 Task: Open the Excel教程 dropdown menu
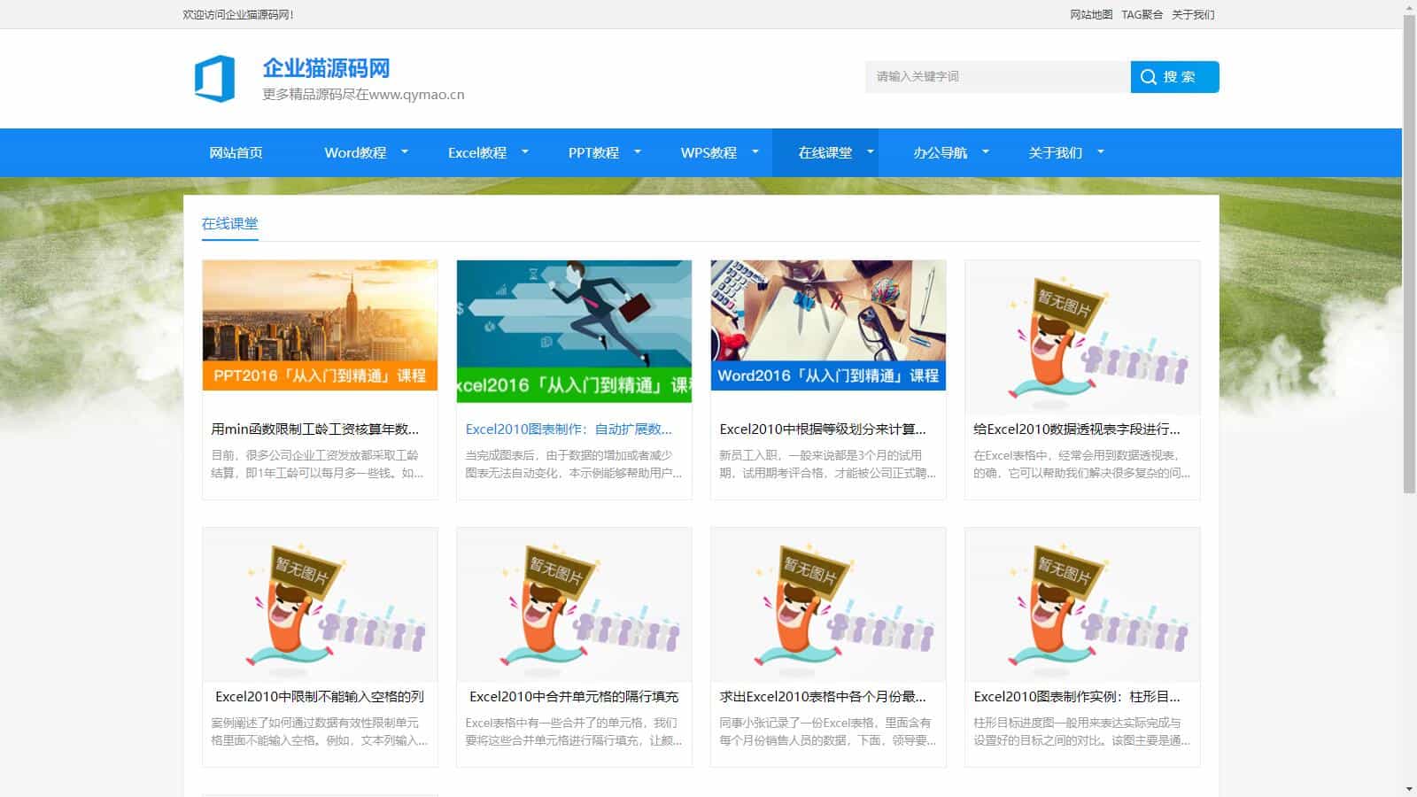click(x=476, y=152)
